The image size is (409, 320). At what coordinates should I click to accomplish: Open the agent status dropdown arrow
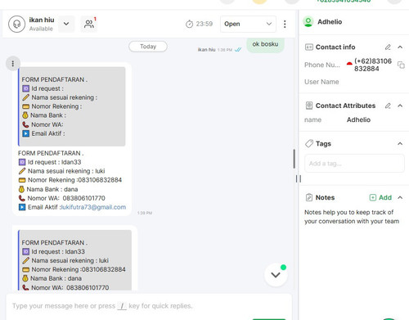coord(66,24)
